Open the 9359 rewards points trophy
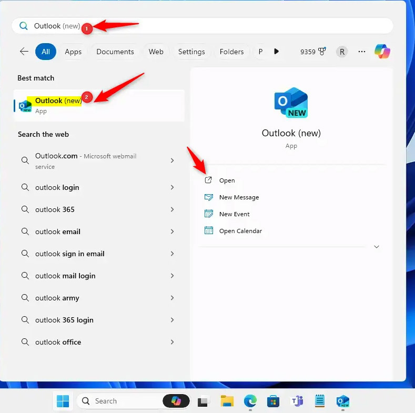This screenshot has height=413, width=415. tap(313, 52)
